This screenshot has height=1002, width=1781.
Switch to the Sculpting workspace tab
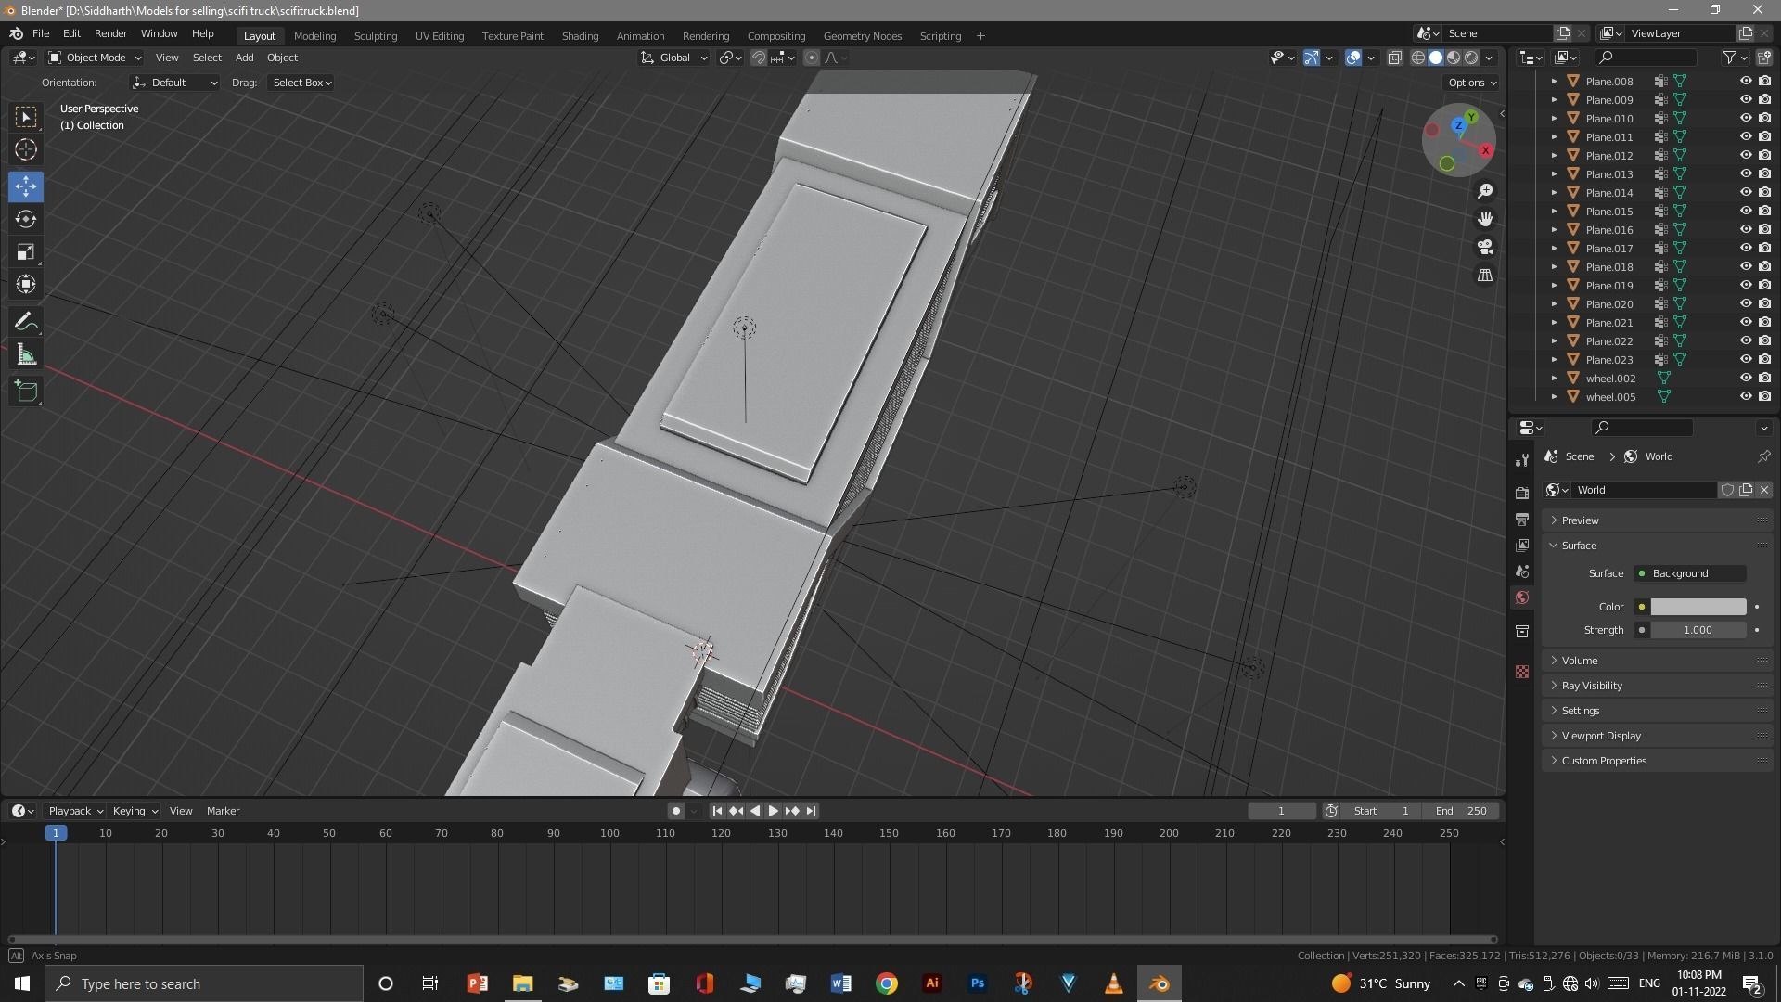375,36
